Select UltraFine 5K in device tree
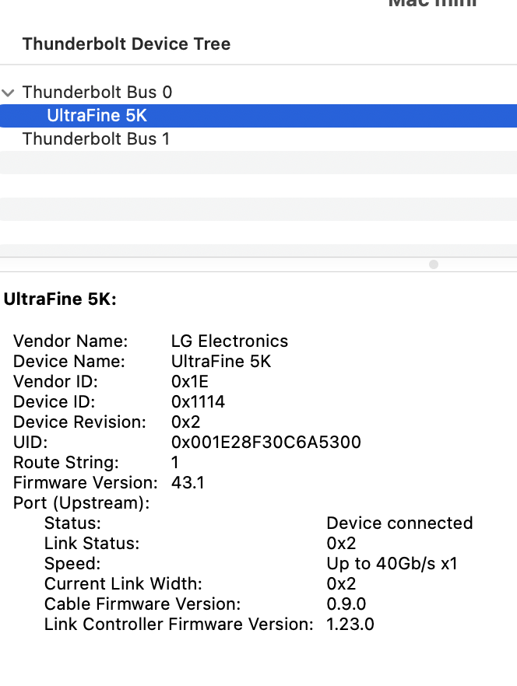 (x=258, y=115)
